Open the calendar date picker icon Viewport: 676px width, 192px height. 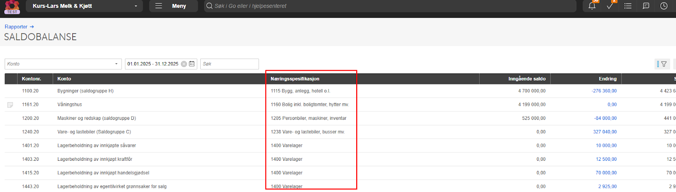192,64
